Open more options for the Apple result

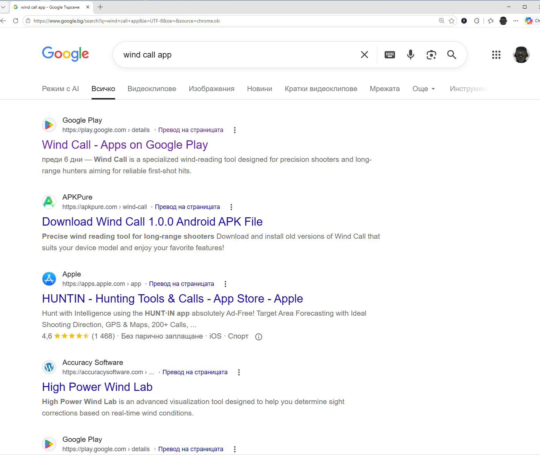[225, 284]
